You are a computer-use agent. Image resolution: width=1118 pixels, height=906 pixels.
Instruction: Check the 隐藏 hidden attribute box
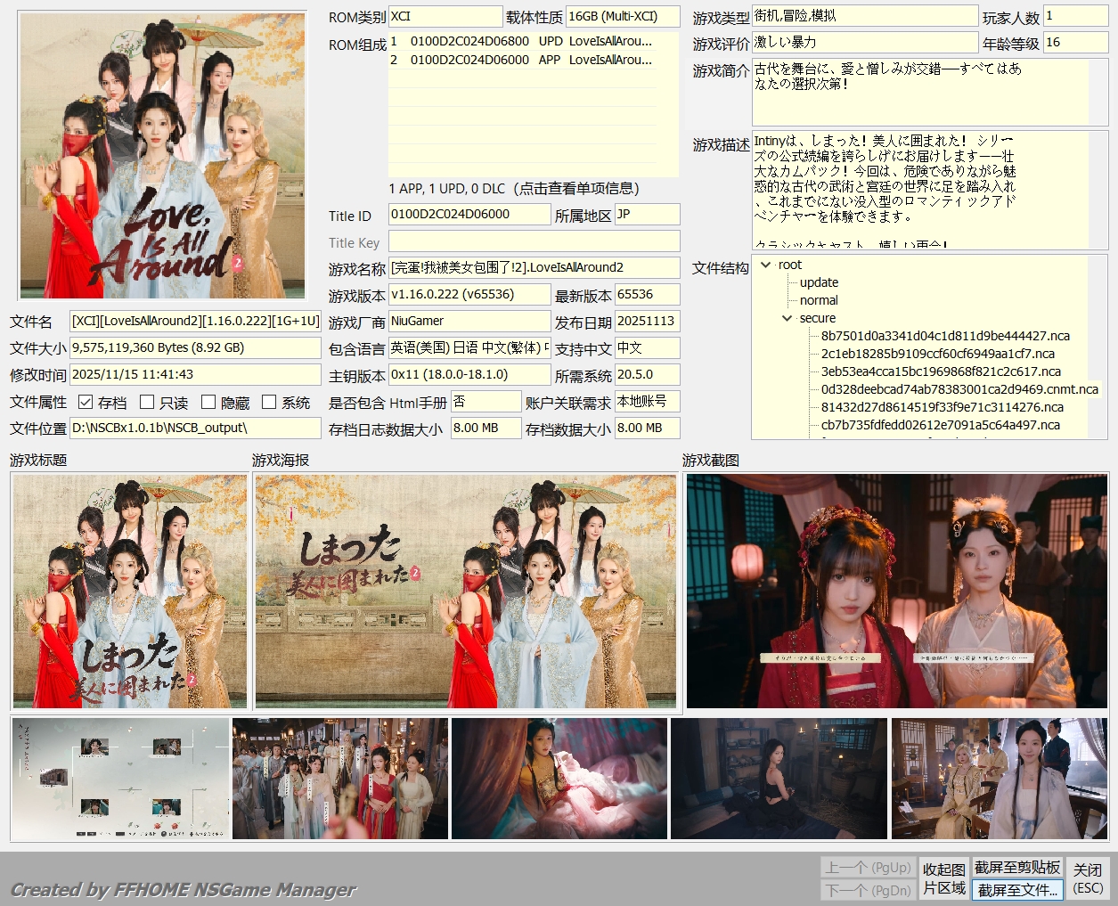click(x=208, y=403)
